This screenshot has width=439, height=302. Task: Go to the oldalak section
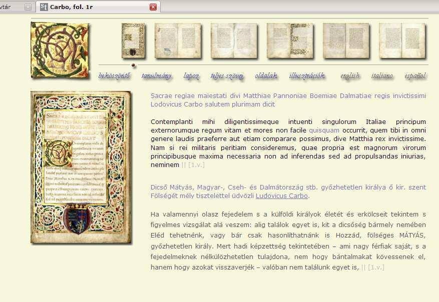[x=266, y=76]
